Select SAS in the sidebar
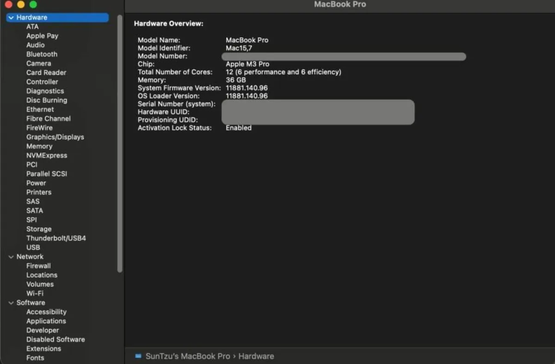This screenshot has height=364, width=555. coord(33,201)
